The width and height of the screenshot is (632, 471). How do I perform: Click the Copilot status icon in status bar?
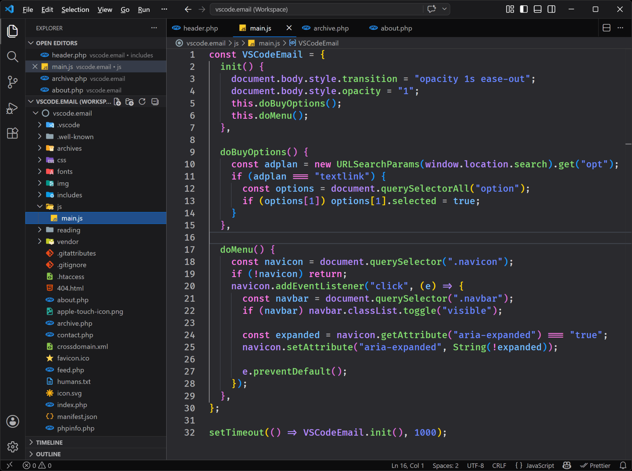coord(567,465)
